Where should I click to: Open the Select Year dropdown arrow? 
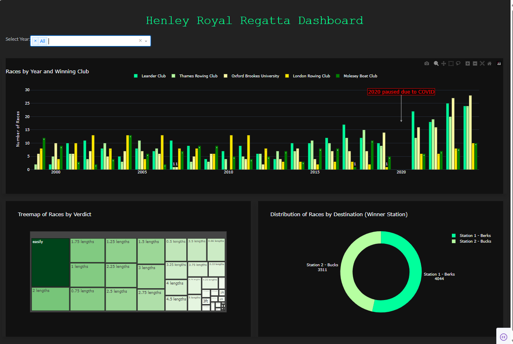[146, 41]
